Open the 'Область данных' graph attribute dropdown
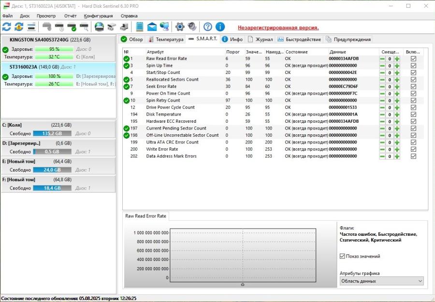Image resolution: width=435 pixels, height=302 pixels. click(381, 281)
